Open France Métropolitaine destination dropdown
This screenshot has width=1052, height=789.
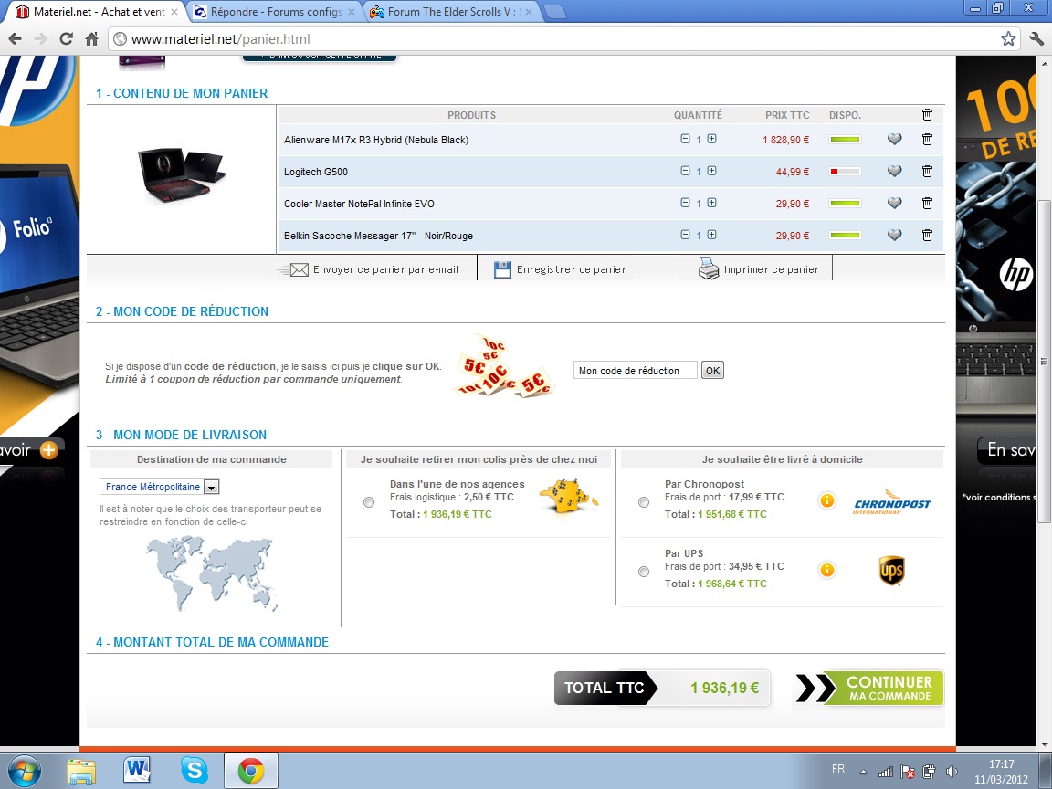211,488
